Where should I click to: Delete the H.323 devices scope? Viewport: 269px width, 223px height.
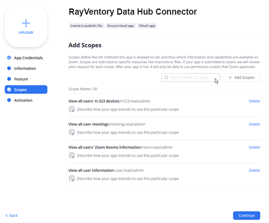[x=254, y=101]
